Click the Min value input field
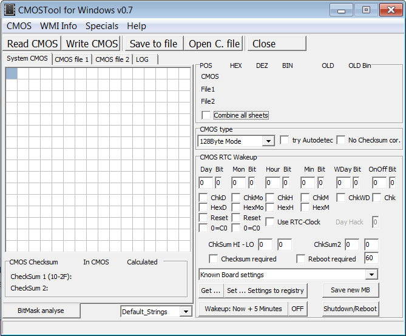This screenshot has width=406, height=336. (308, 183)
